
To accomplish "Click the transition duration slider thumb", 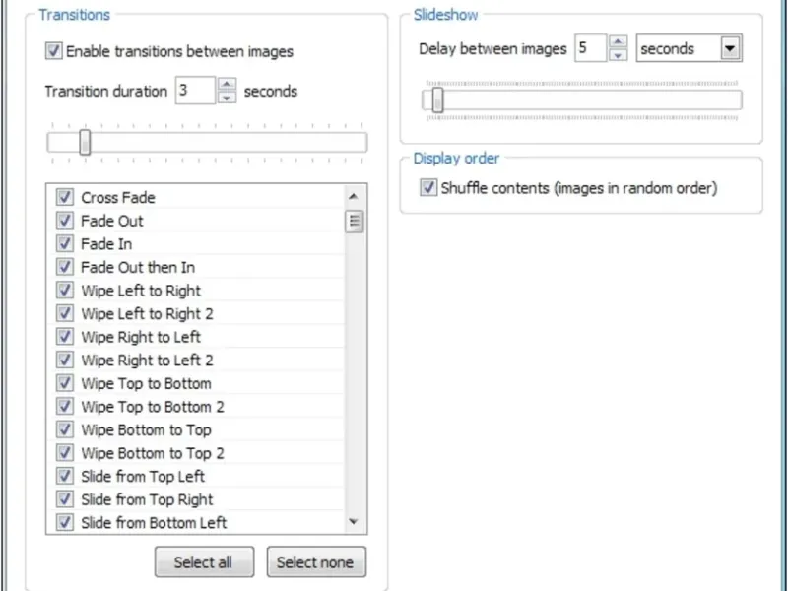I will pyautogui.click(x=85, y=143).
